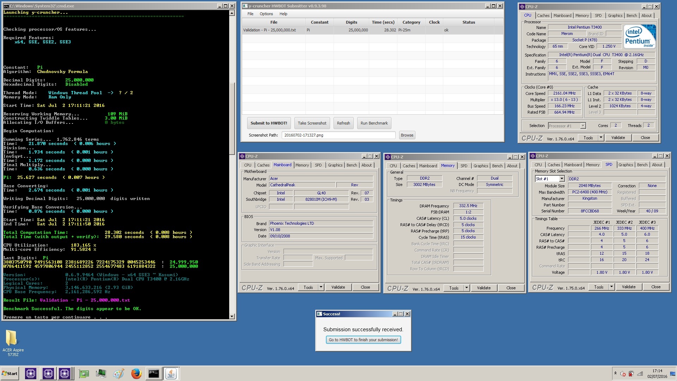Click the power plug icon in the system tray
Image resolution: width=677 pixels, height=381 pixels.
[x=631, y=374]
